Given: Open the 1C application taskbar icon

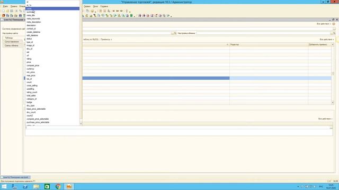Looking at the screenshot, I should pyautogui.click(x=69, y=186).
